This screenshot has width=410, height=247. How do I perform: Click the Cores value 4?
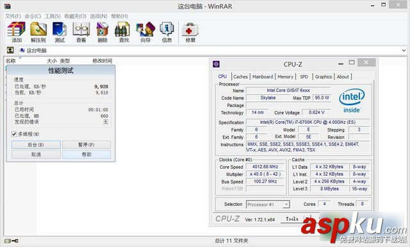[324, 204]
